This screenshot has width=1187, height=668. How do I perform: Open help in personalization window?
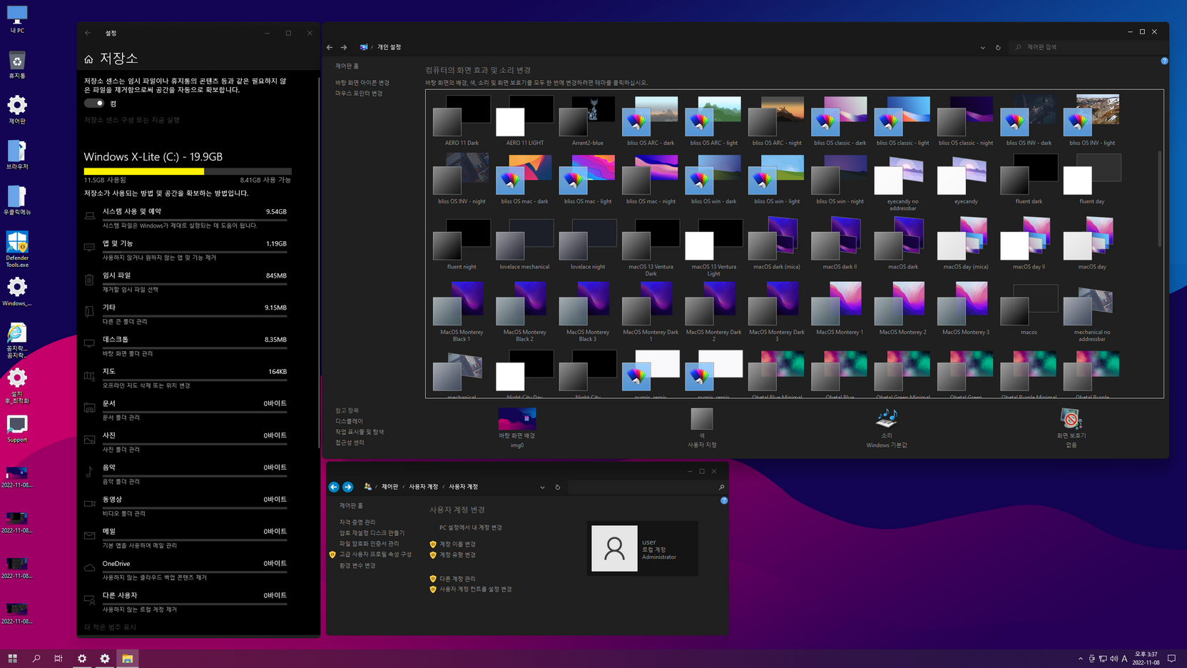(1164, 61)
